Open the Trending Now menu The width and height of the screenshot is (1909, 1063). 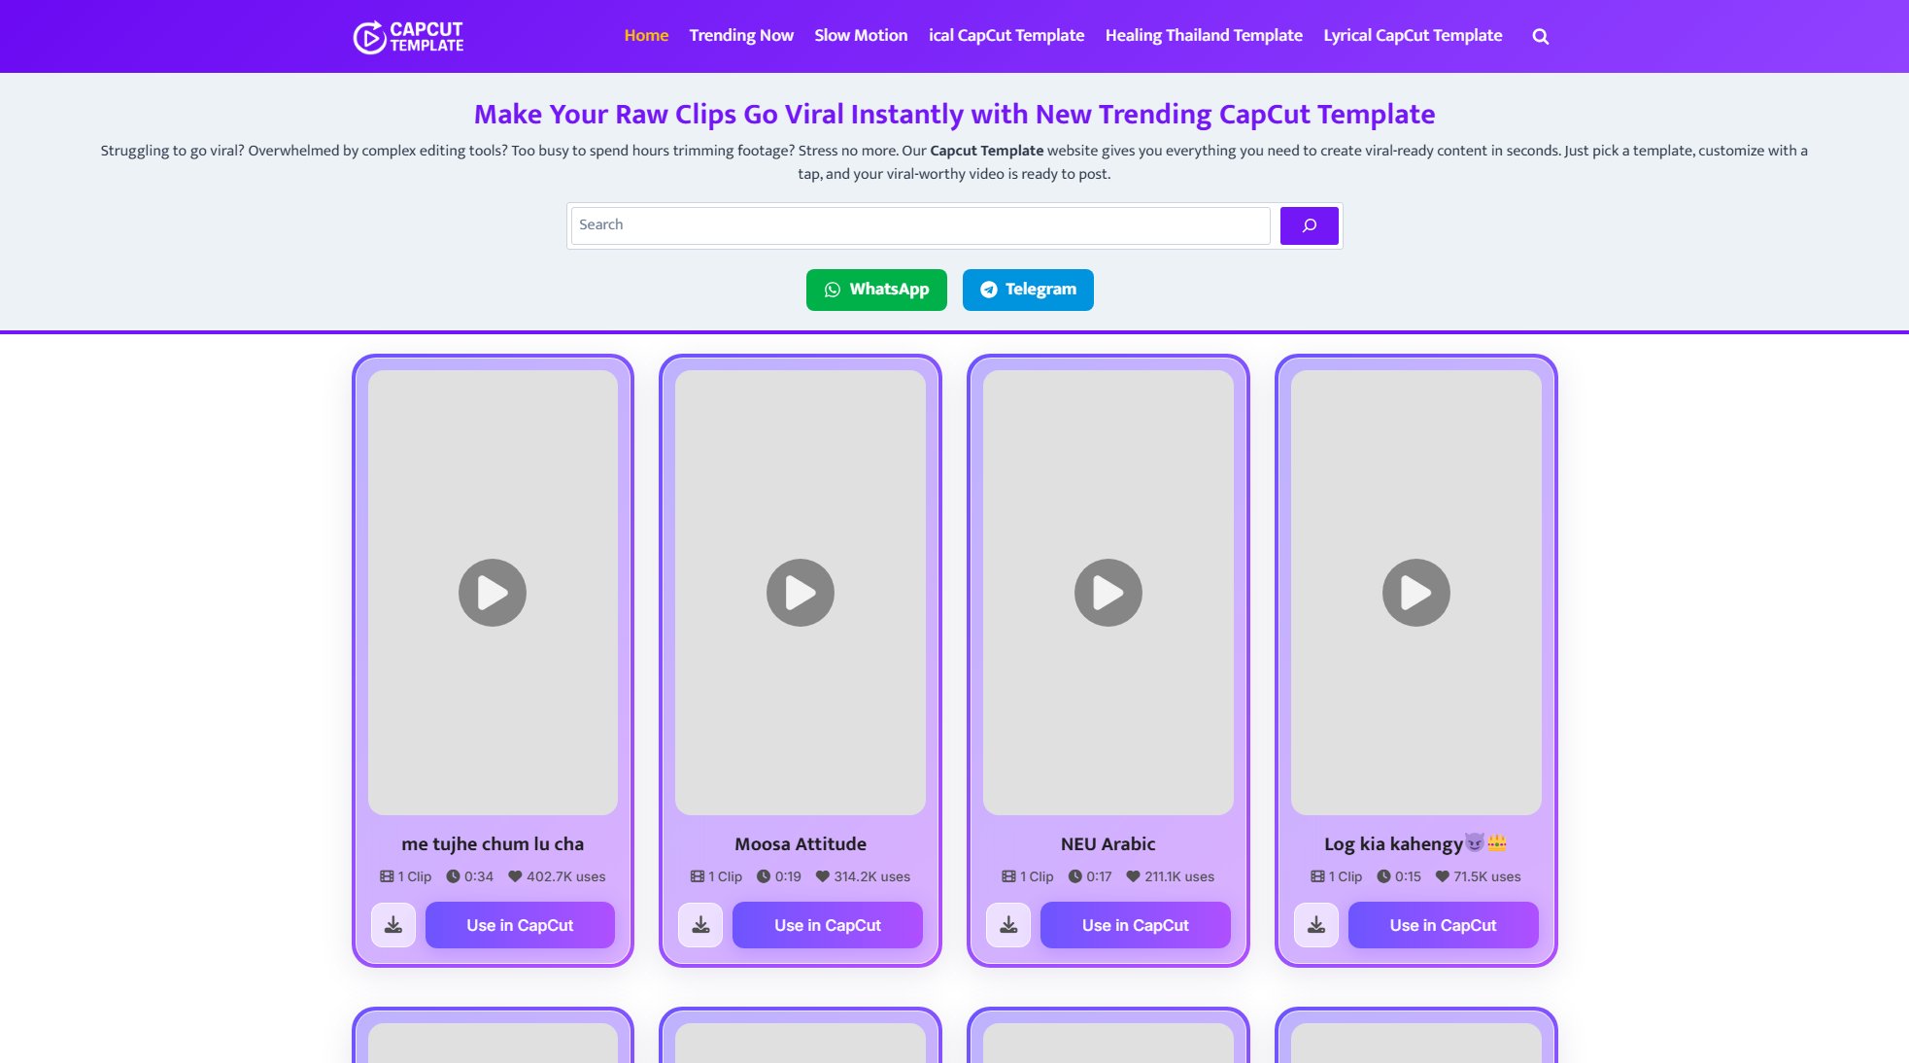click(x=741, y=36)
